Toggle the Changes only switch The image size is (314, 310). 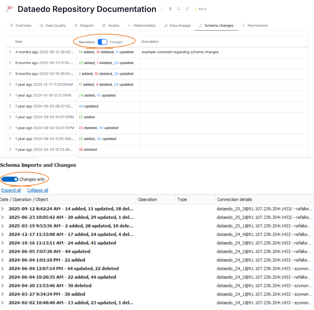(x=10, y=179)
